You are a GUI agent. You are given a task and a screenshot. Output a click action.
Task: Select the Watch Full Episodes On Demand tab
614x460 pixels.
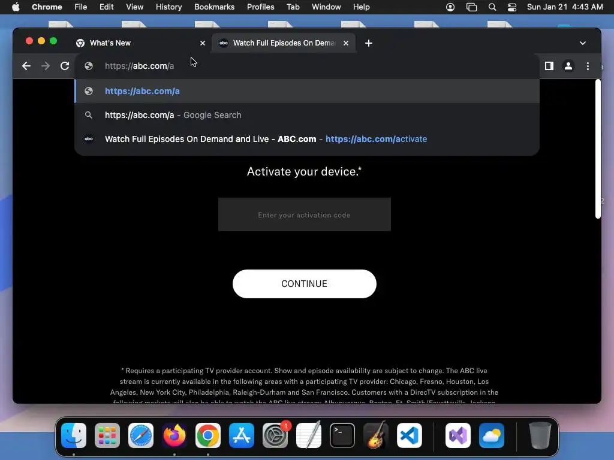point(284,43)
